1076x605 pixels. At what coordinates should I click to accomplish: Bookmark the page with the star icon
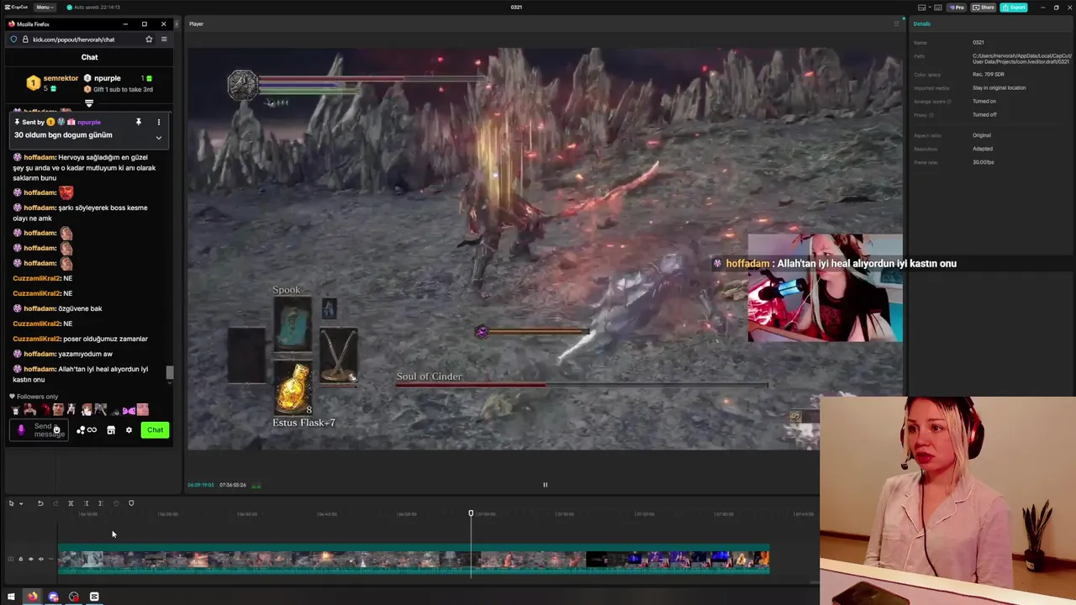[149, 39]
